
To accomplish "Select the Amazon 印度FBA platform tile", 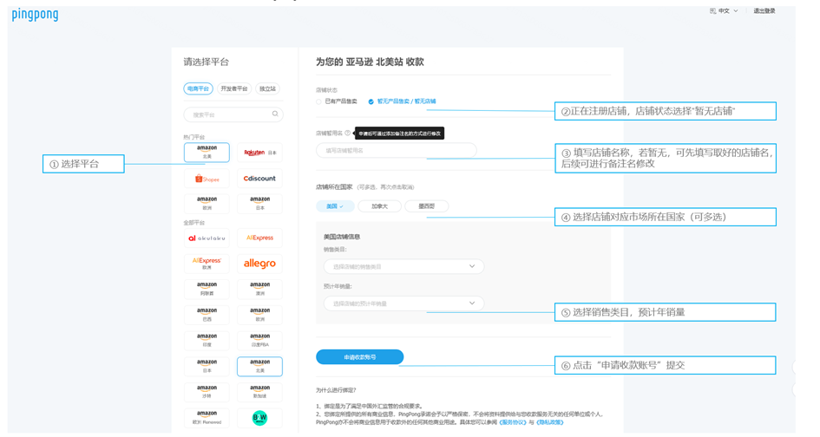I will 259,340.
